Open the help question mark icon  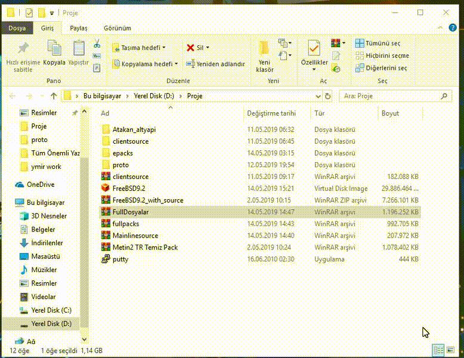[x=453, y=27]
